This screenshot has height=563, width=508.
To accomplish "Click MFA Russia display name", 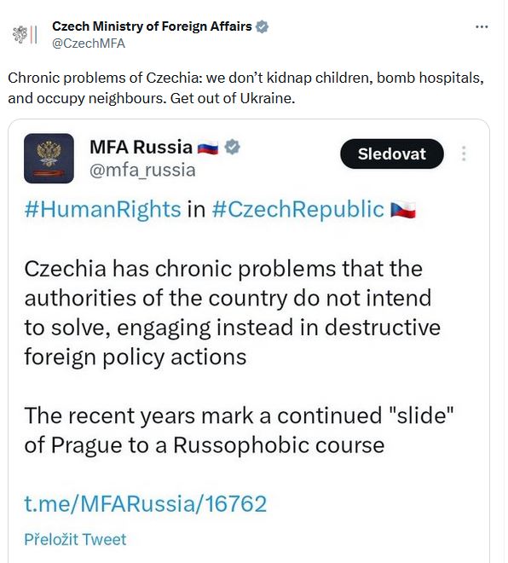I will (x=141, y=148).
